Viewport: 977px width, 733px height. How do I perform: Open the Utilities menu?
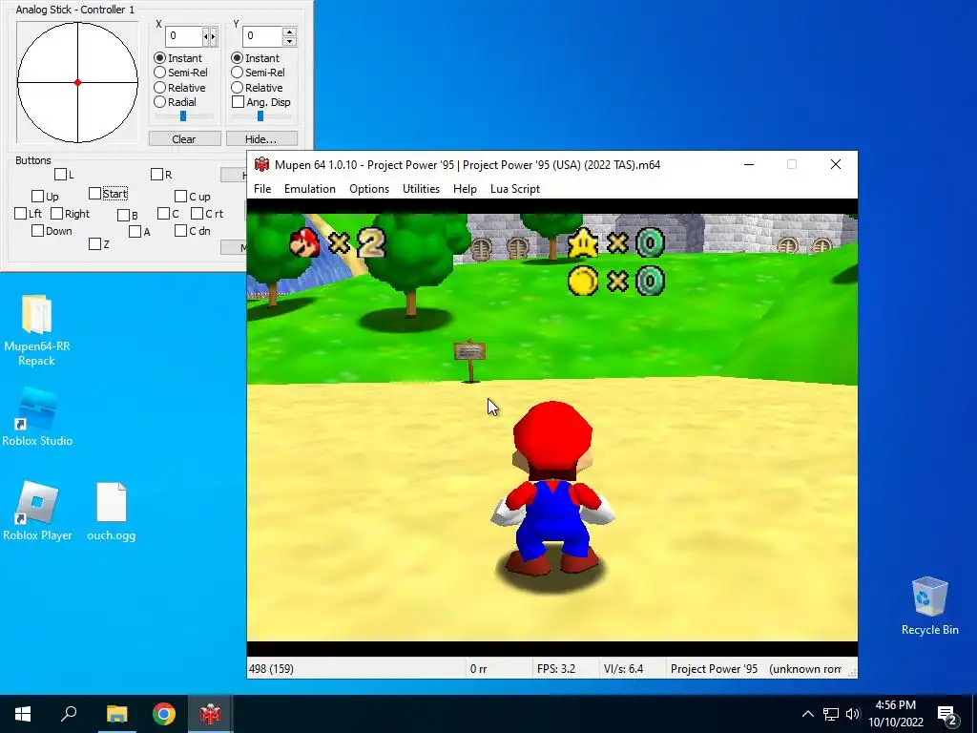coord(421,189)
